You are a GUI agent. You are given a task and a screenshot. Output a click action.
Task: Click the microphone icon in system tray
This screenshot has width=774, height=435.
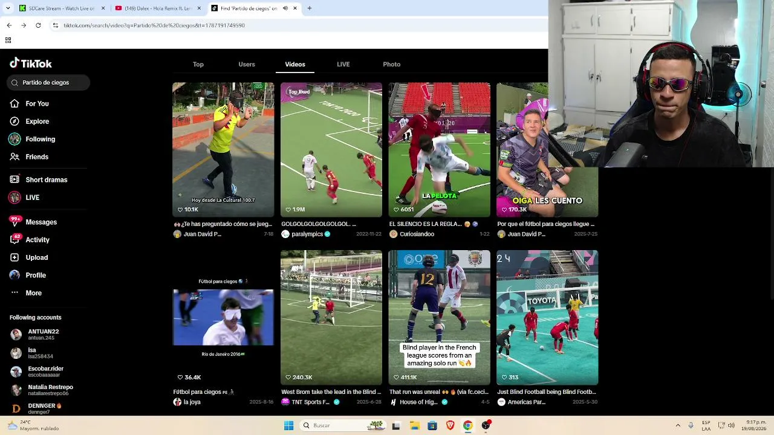pos(691,426)
